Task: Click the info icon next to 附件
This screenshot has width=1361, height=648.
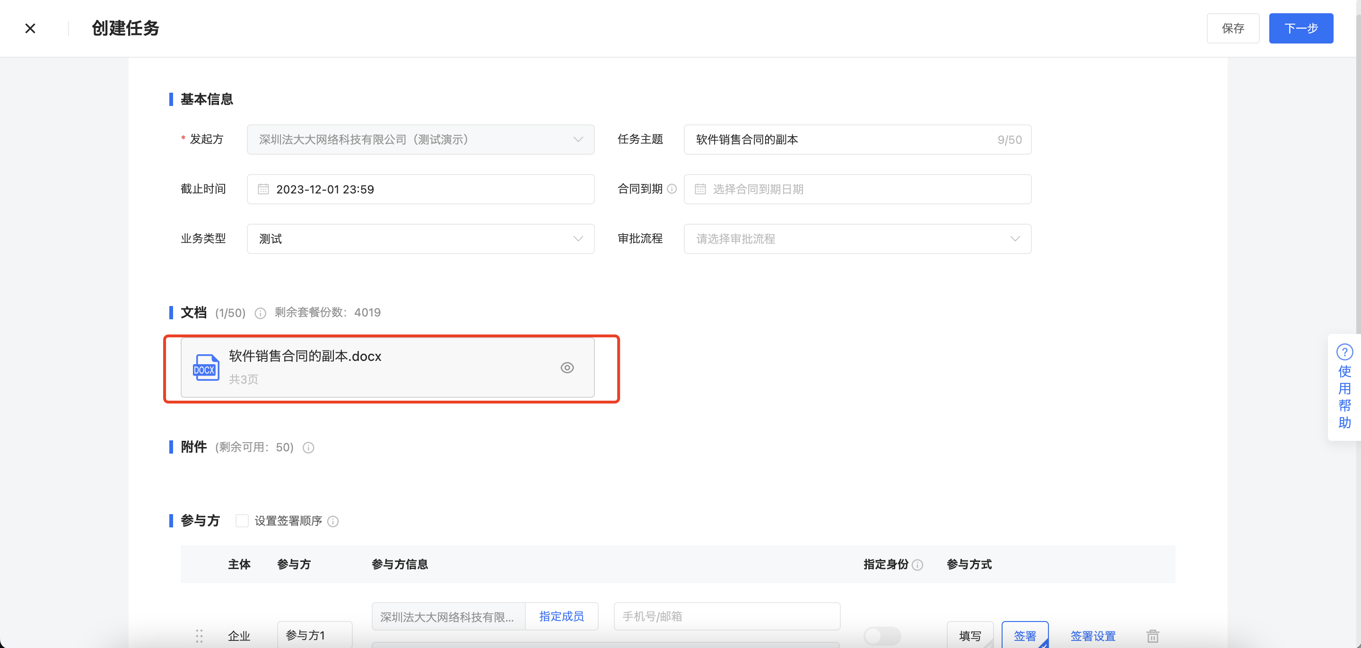Action: tap(308, 447)
